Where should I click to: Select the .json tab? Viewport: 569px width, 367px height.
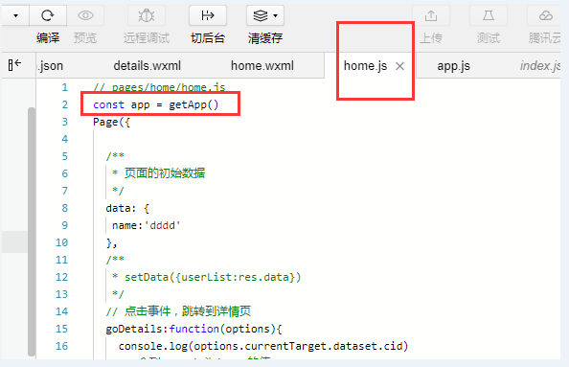50,66
